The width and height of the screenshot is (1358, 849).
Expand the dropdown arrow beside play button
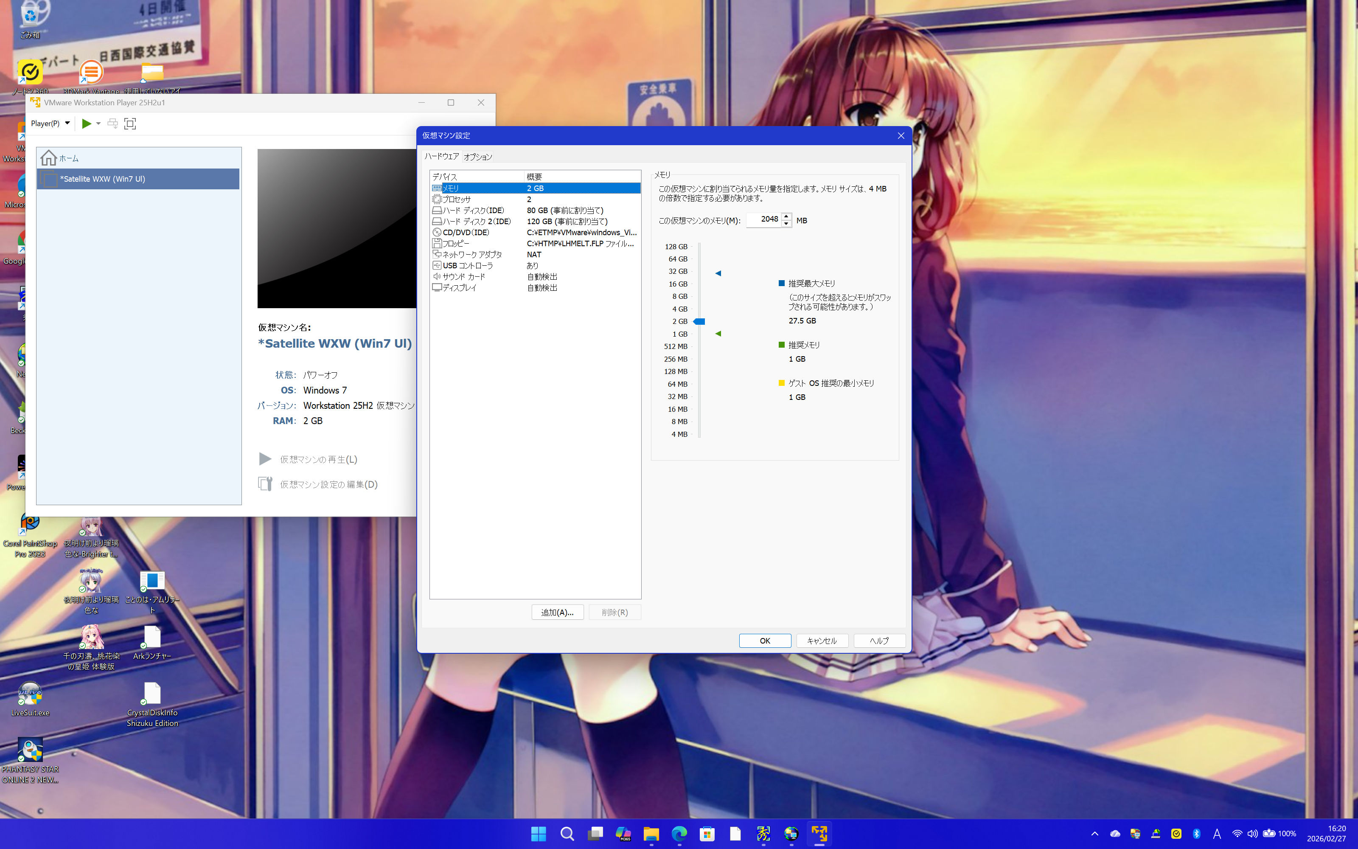[98, 124]
